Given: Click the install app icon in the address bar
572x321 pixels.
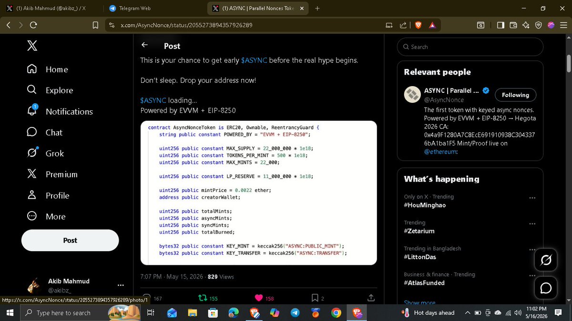Looking at the screenshot, I should [x=389, y=25].
